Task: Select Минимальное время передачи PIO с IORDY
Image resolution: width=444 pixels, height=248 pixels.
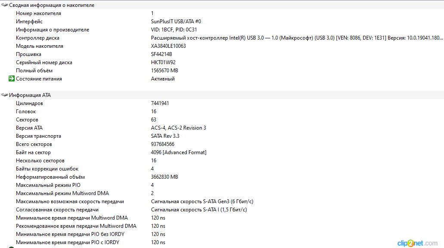Action: [x=68, y=242]
